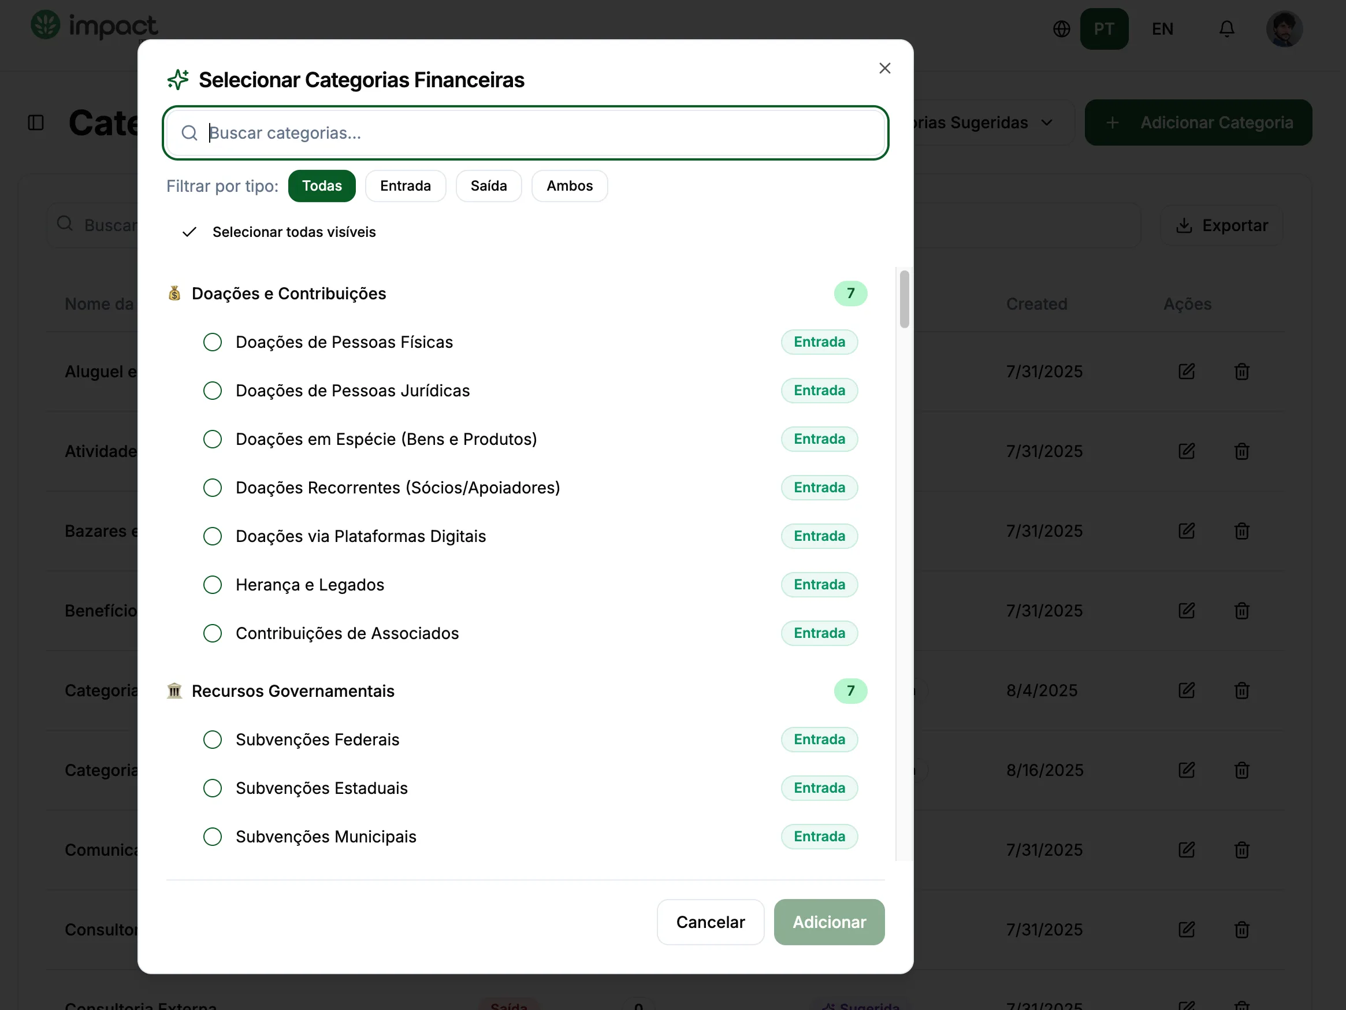The width and height of the screenshot is (1346, 1010).
Task: Select Doações de Pessoas Físicas
Action: pyautogui.click(x=213, y=342)
